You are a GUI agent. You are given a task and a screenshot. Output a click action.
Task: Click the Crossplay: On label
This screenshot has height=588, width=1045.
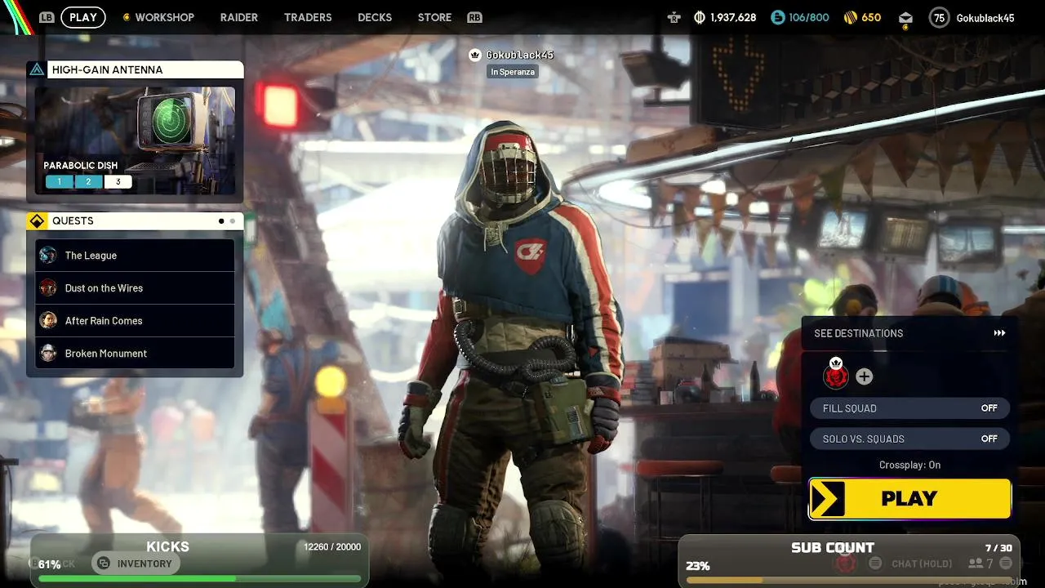click(909, 465)
